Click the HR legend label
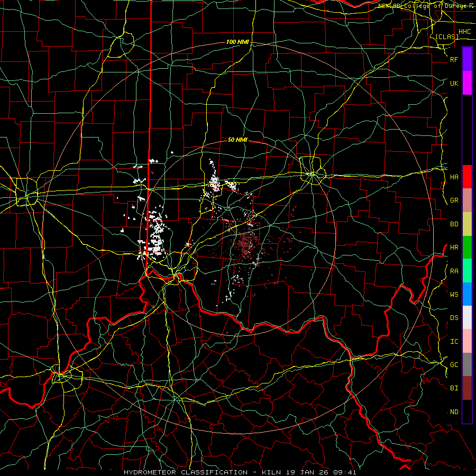Screen dimensions: 476x476 tap(454, 248)
